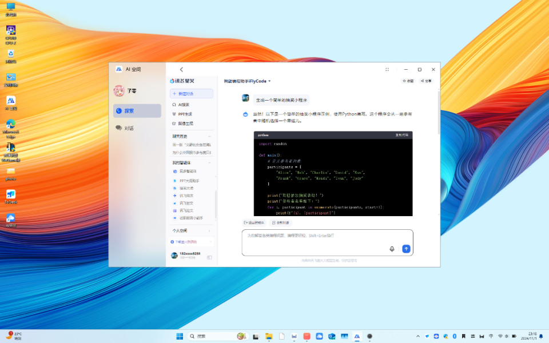Open chat history entry starting 为什么

coord(192,152)
